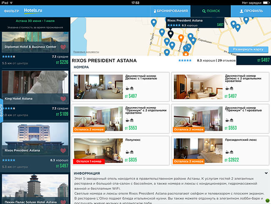This screenshot has width=271, height=204.
Task: Click Развернуть карту button
Action: coord(248,49)
